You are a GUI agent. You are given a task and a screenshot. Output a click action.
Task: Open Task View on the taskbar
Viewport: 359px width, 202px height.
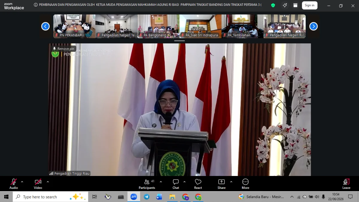coord(95,197)
